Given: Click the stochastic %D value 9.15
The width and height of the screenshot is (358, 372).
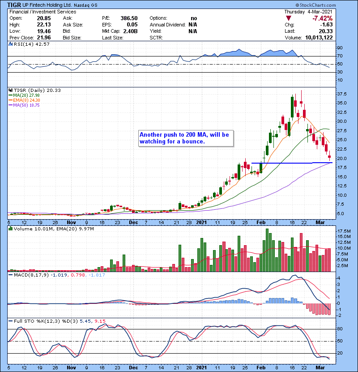Looking at the screenshot, I should point(100,321).
